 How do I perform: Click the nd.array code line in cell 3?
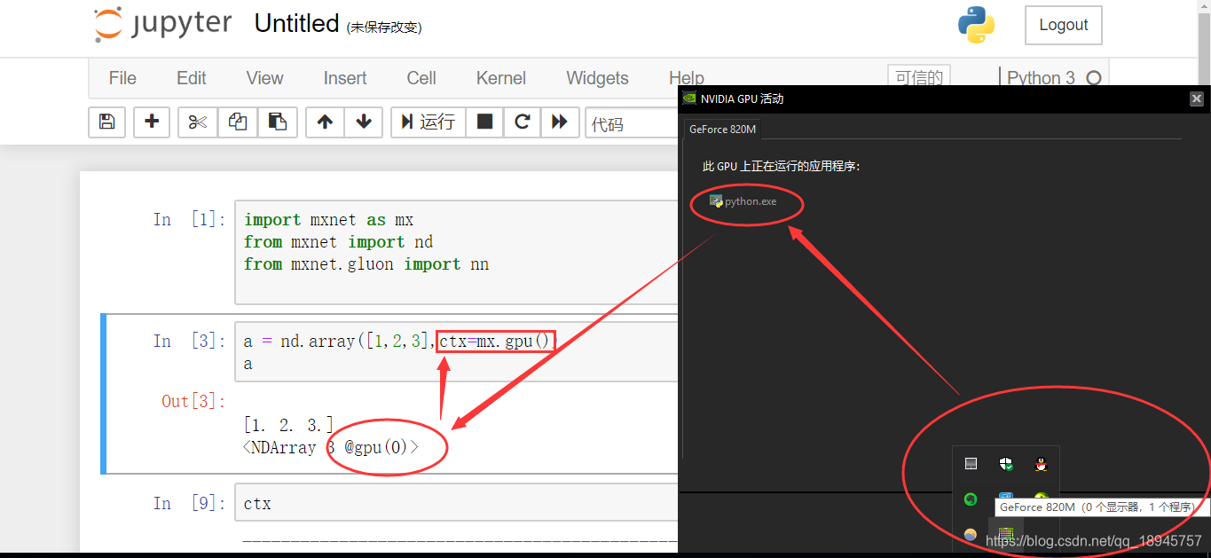[398, 341]
